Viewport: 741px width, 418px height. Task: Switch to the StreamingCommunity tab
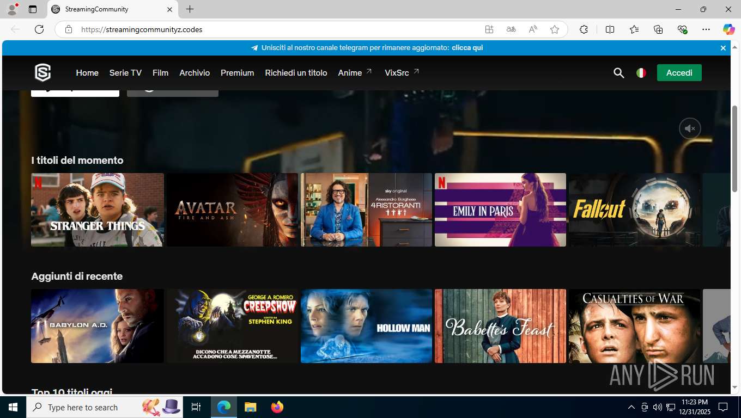[112, 9]
